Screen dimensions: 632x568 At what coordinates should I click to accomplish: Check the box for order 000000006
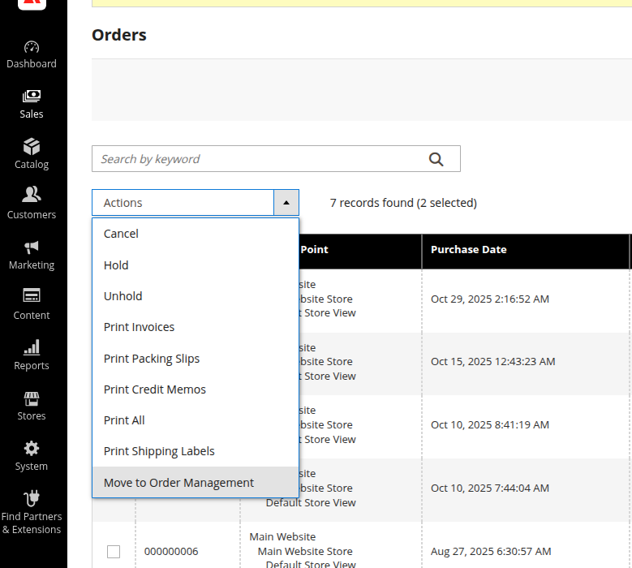[x=114, y=552]
